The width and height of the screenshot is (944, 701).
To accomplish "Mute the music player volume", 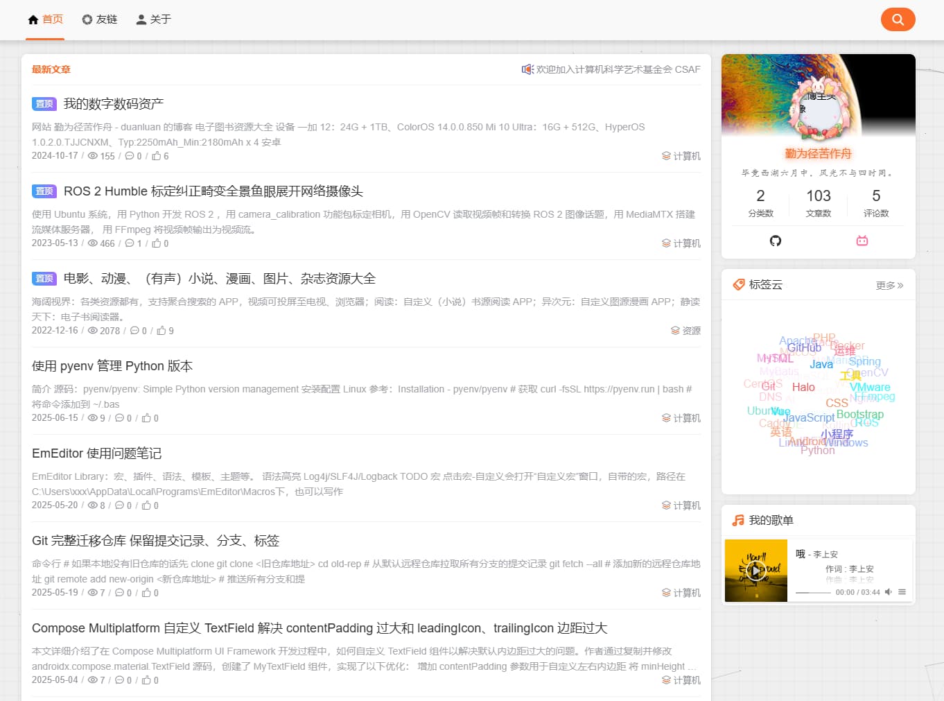I will pyautogui.click(x=888, y=592).
